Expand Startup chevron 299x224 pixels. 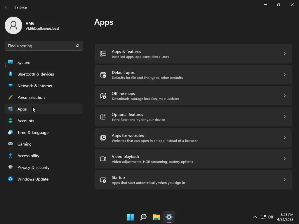[284, 180]
